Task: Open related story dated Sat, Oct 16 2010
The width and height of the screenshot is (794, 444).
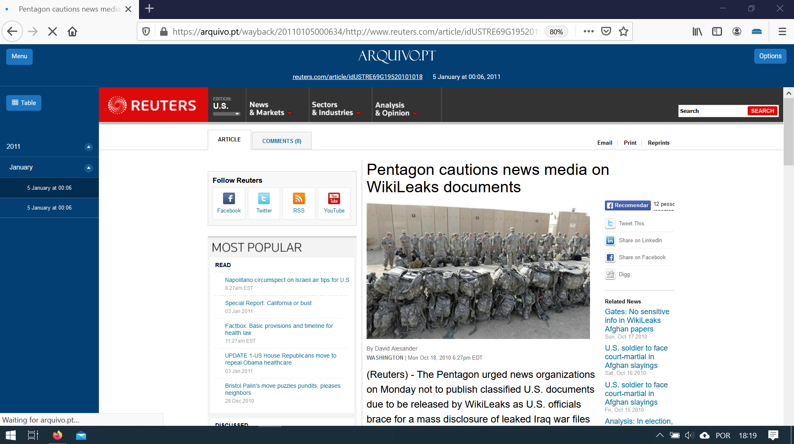Action: (x=636, y=357)
